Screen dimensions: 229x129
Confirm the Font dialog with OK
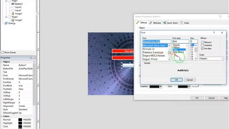[176, 80]
